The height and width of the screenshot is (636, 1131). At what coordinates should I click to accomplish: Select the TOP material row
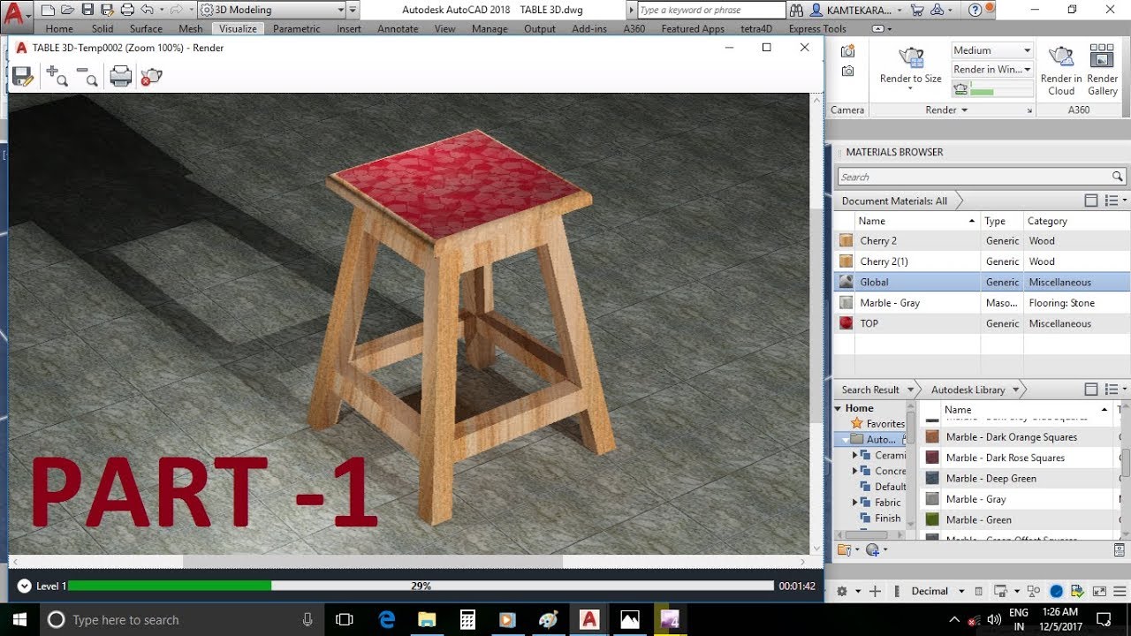tap(982, 323)
